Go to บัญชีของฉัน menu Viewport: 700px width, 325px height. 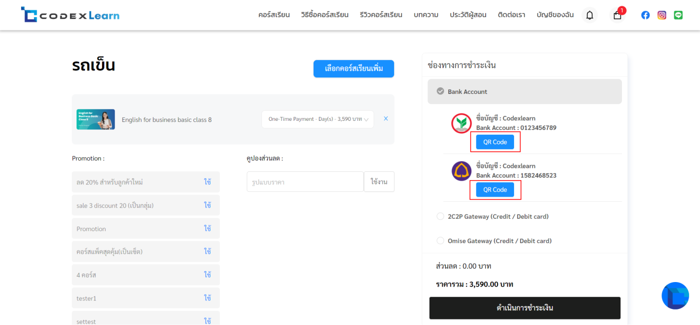tap(555, 15)
